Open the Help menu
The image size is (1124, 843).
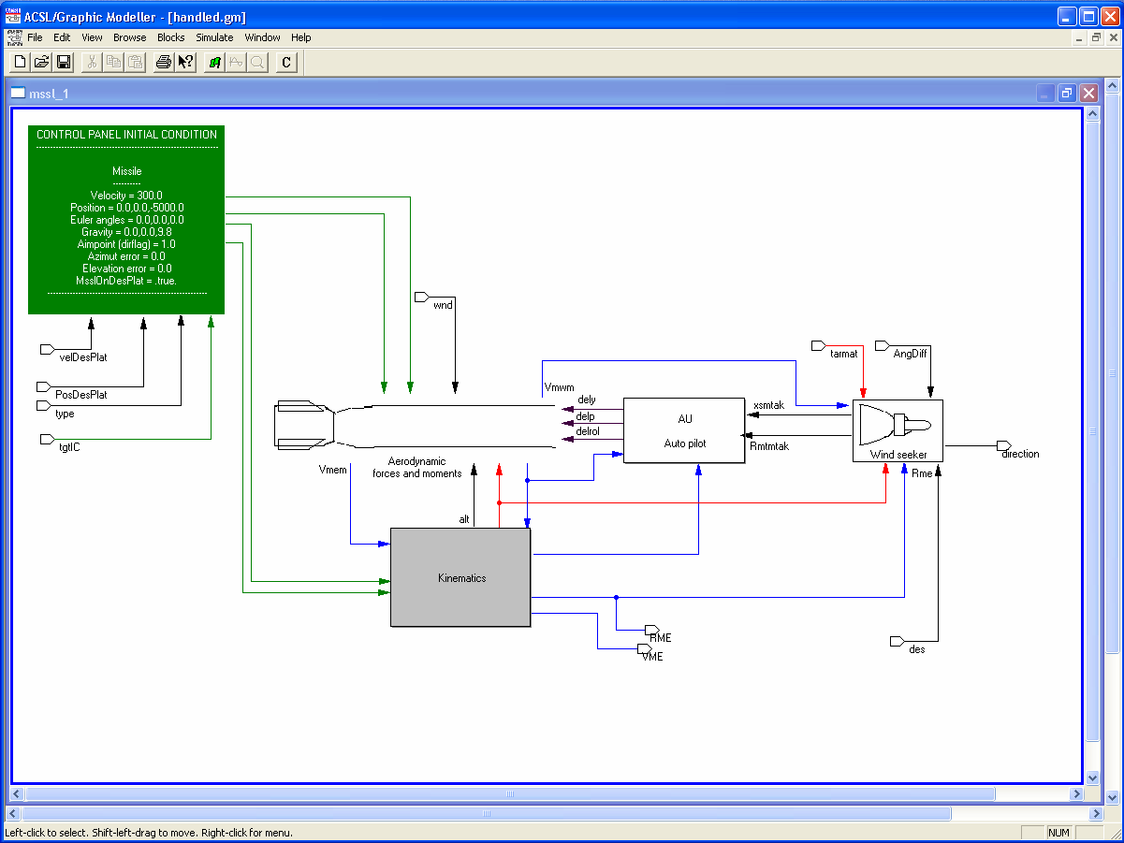(x=300, y=37)
